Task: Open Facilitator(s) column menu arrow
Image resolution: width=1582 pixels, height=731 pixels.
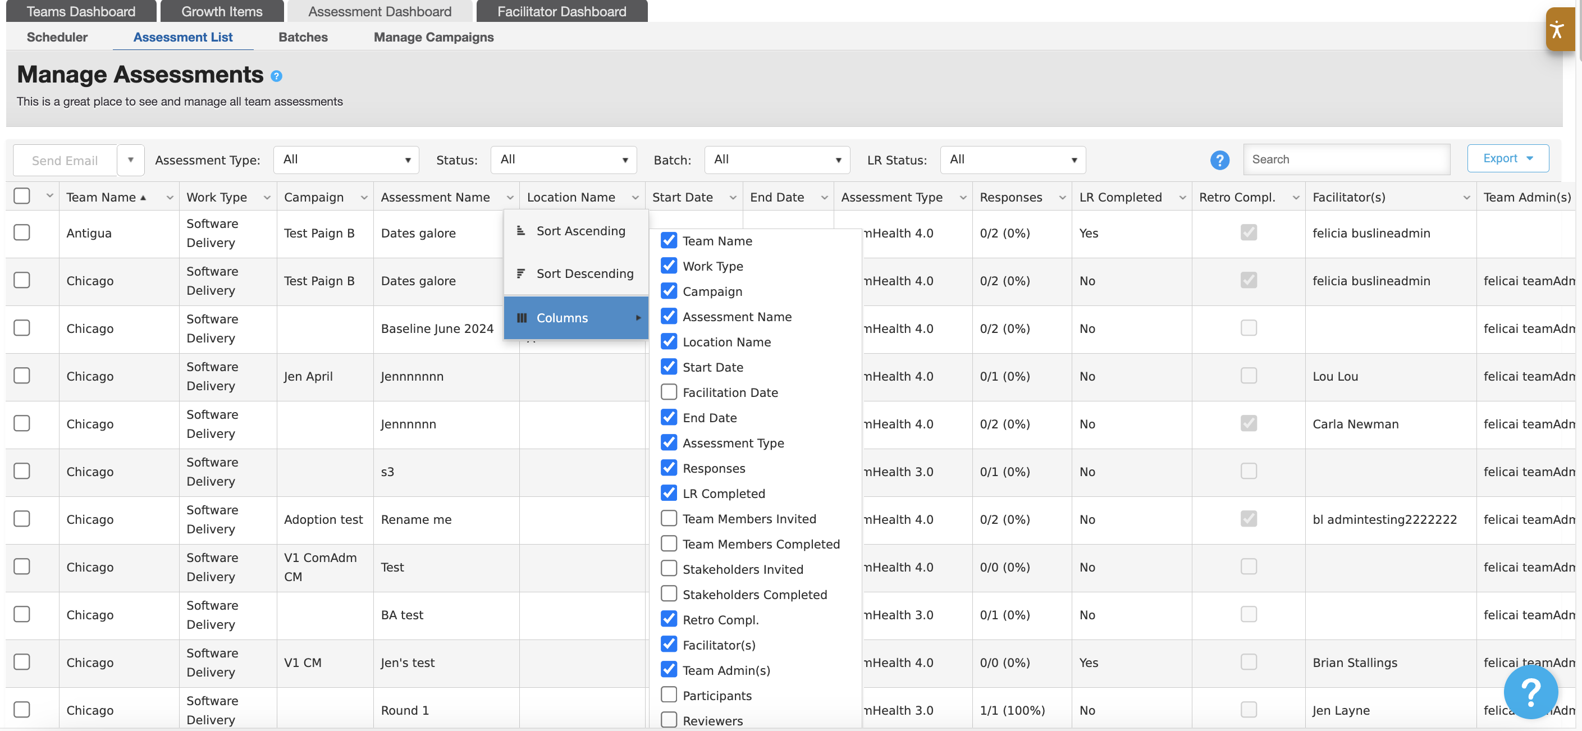Action: pyautogui.click(x=1466, y=198)
